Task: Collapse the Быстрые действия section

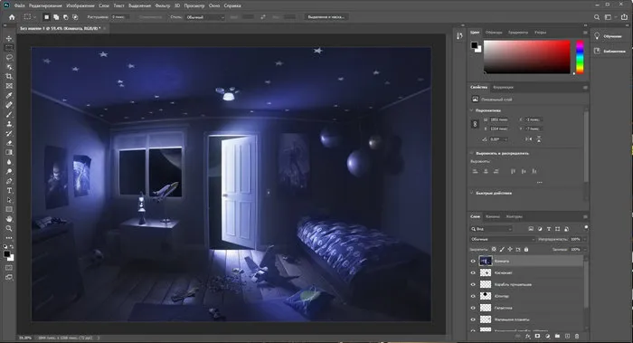Action: click(471, 193)
